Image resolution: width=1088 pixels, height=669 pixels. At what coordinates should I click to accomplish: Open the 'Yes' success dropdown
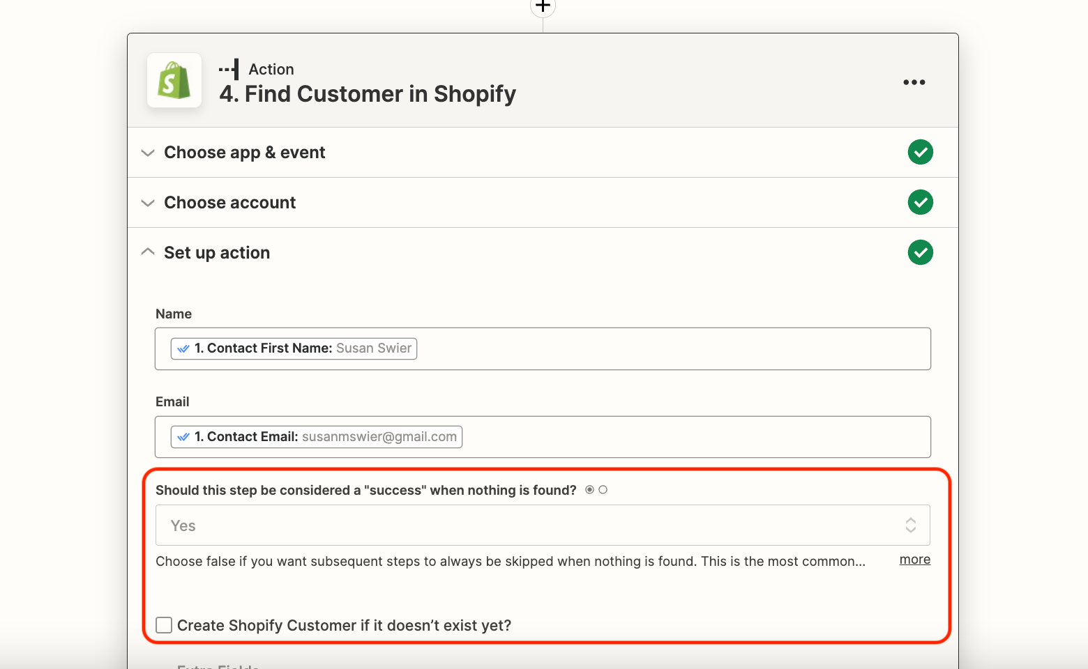click(543, 525)
